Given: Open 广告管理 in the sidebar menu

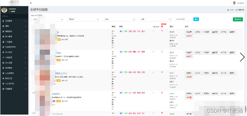Looking at the screenshot, I should tap(14, 42).
